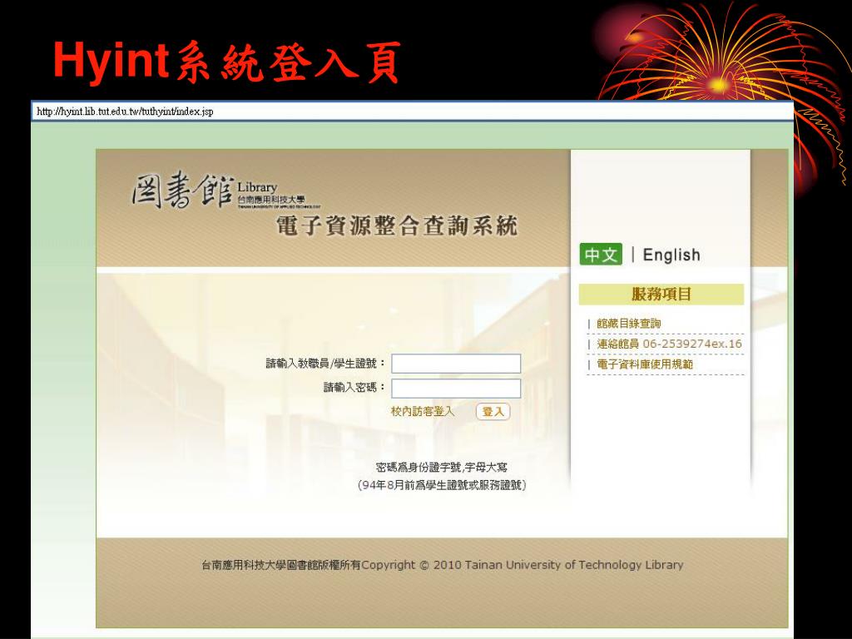
Task: Click the password input field
Action: (456, 388)
